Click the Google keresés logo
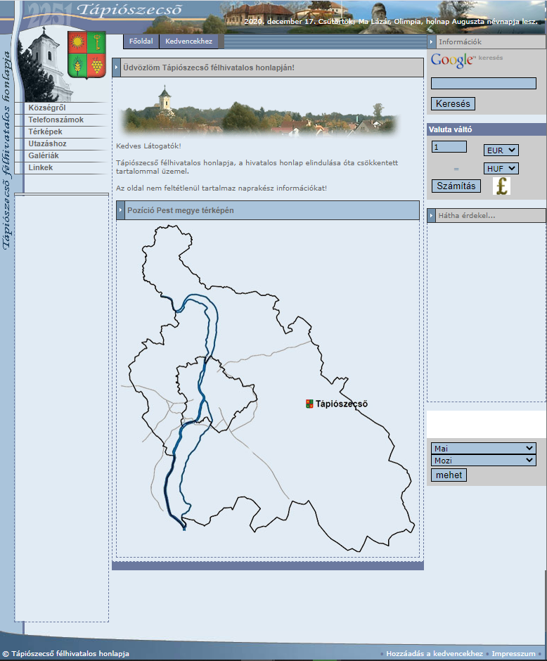 point(453,60)
